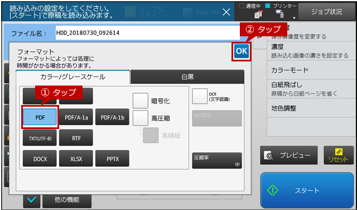This screenshot has height=210, width=357.
Task: Open 地色調整 background adjustment
Action: (311, 108)
